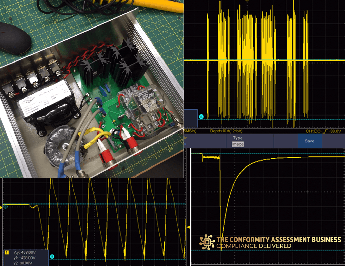Click cursor marker b on sawtooth waveform screen

click(x=5, y=207)
